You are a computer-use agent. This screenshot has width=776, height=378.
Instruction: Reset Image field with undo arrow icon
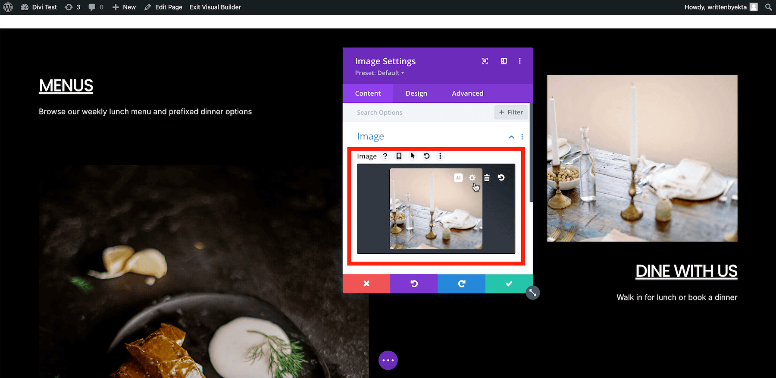point(426,156)
